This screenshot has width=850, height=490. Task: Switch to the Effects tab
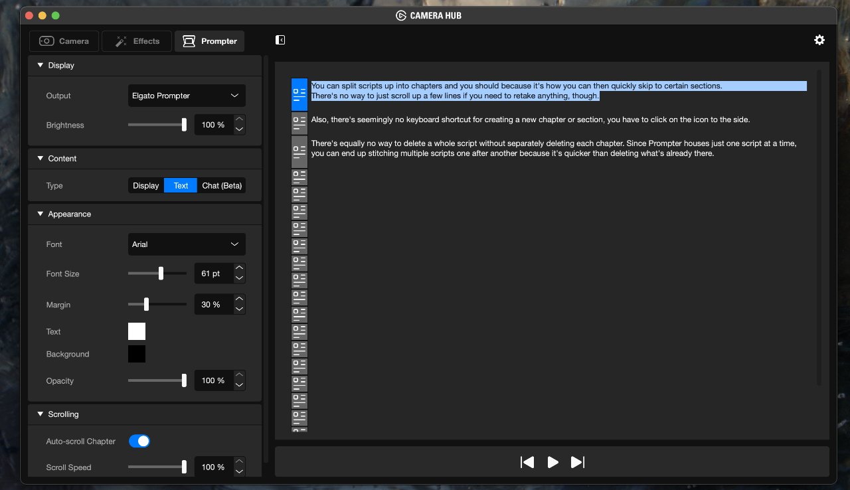137,41
